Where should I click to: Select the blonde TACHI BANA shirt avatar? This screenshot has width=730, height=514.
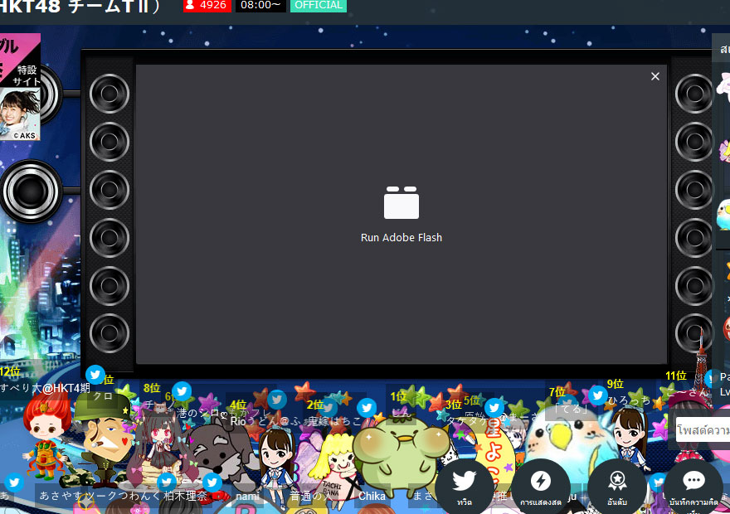336,465
